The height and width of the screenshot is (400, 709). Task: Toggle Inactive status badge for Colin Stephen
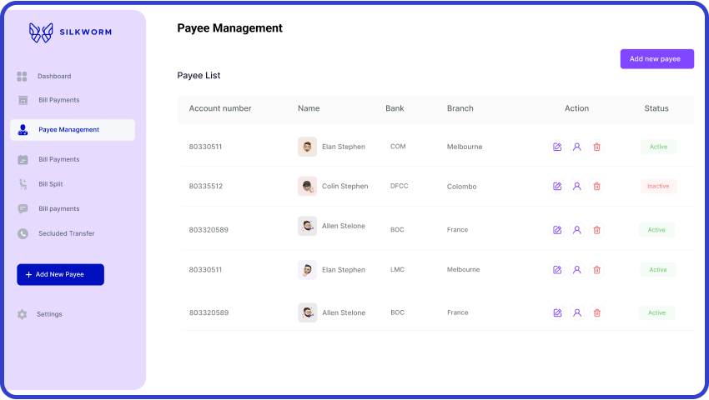pos(658,187)
